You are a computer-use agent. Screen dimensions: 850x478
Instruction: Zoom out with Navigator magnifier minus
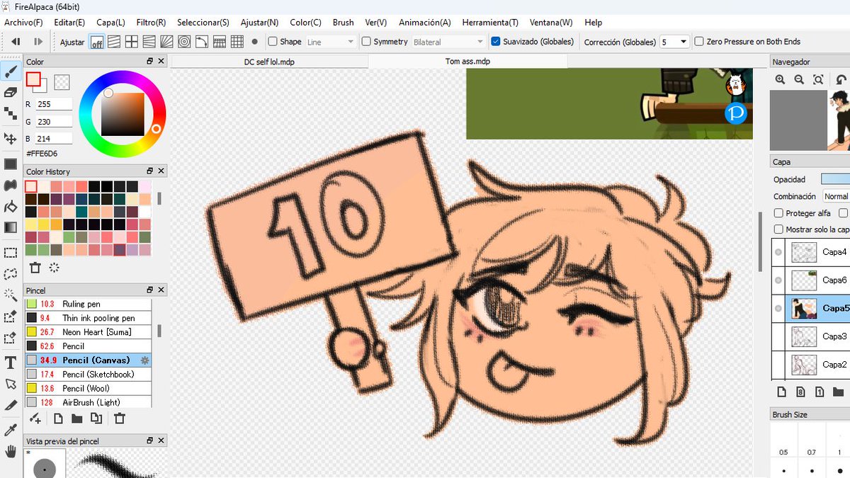799,80
